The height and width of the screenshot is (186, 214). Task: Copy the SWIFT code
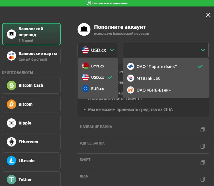(x=203, y=163)
